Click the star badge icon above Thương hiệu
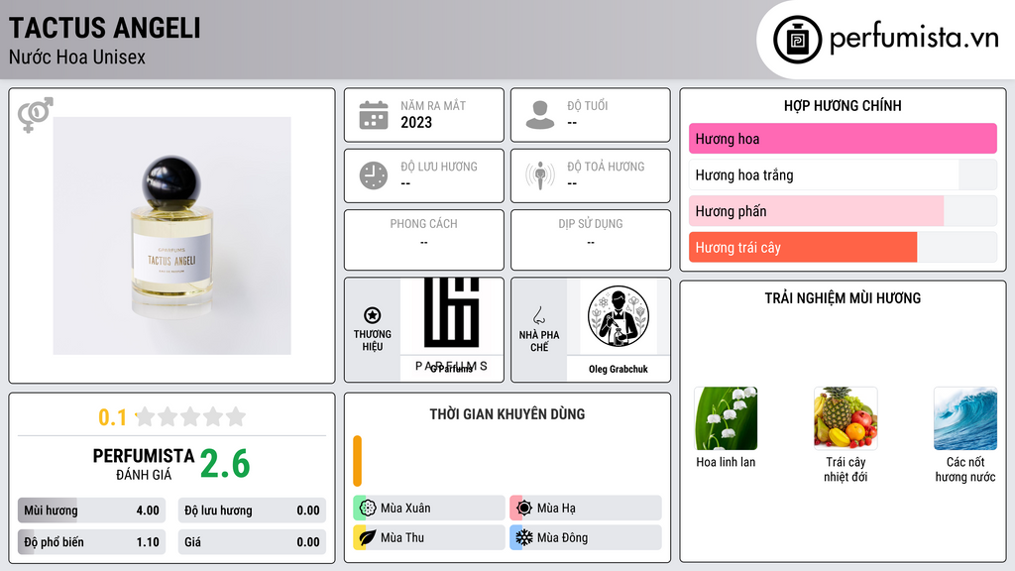 pos(373,315)
